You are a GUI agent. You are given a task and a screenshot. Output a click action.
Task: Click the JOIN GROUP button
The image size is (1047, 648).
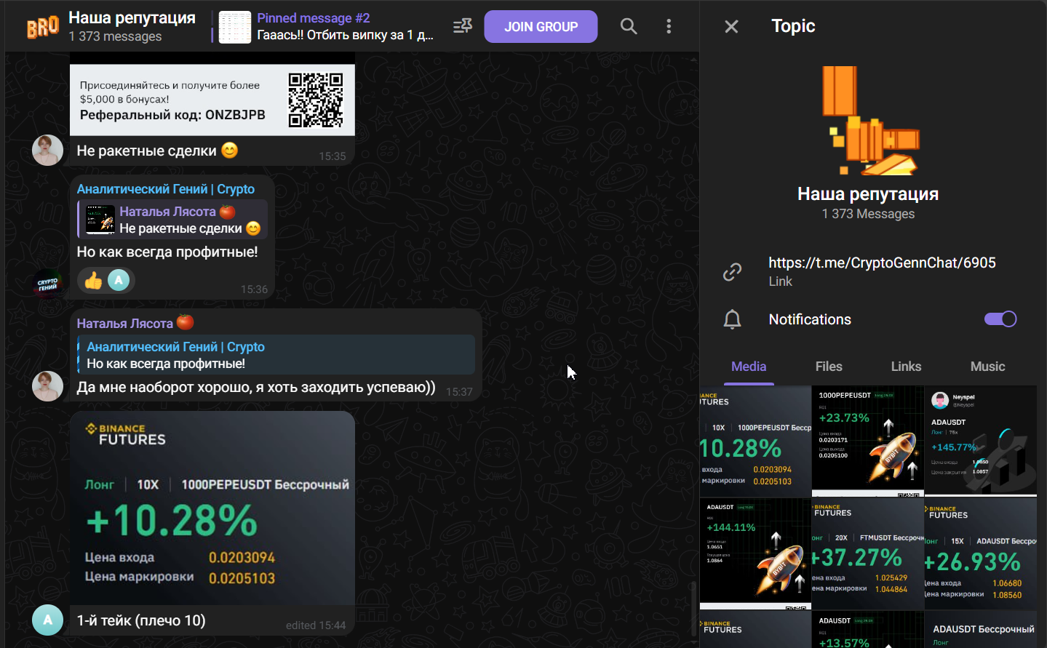point(541,27)
